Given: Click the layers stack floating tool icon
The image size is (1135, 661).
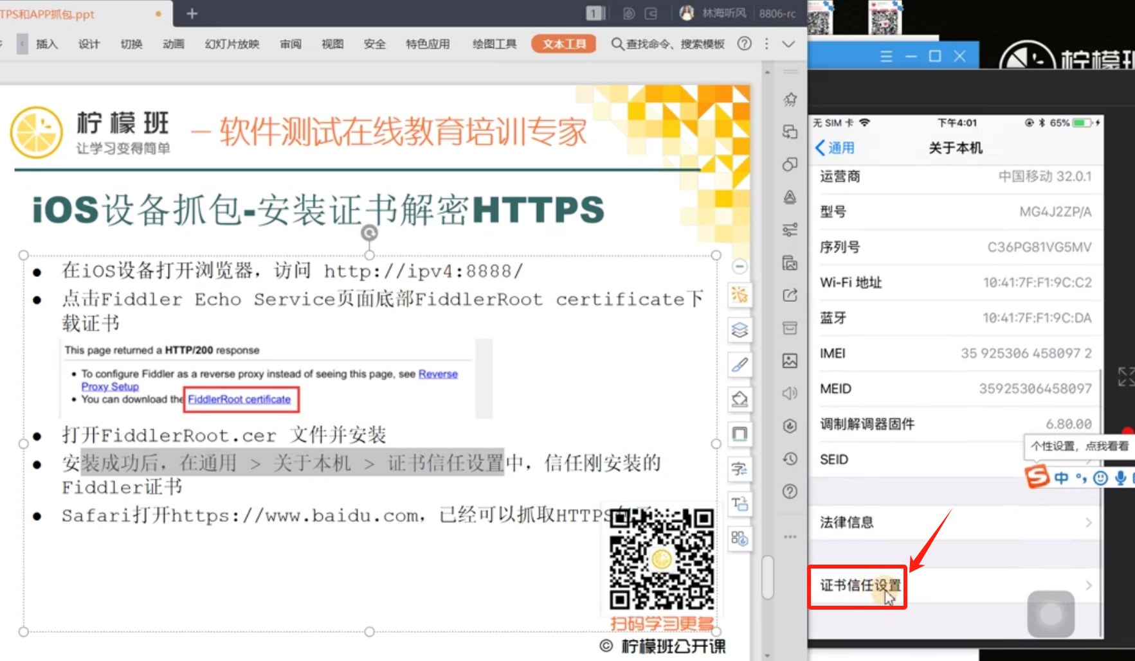Looking at the screenshot, I should [740, 330].
